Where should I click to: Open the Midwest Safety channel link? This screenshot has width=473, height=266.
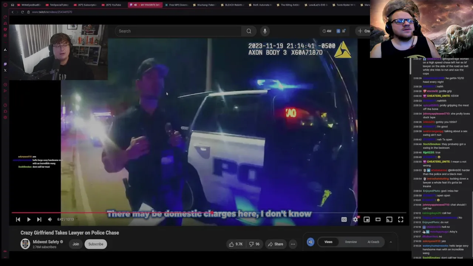coord(46,242)
